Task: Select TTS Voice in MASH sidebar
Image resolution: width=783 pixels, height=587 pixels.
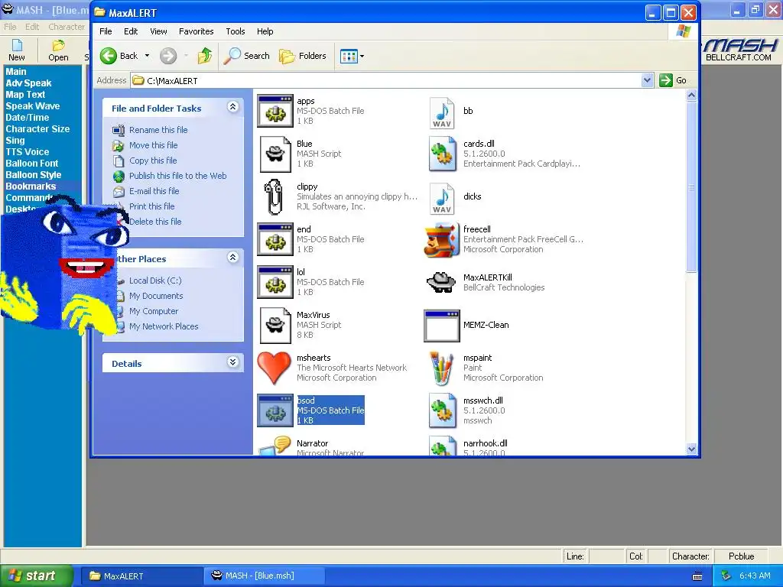Action: pyautogui.click(x=27, y=152)
